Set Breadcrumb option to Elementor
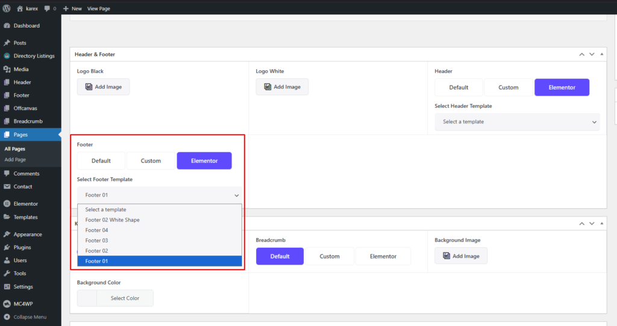Screen dimensions: 617x326 tap(383, 256)
